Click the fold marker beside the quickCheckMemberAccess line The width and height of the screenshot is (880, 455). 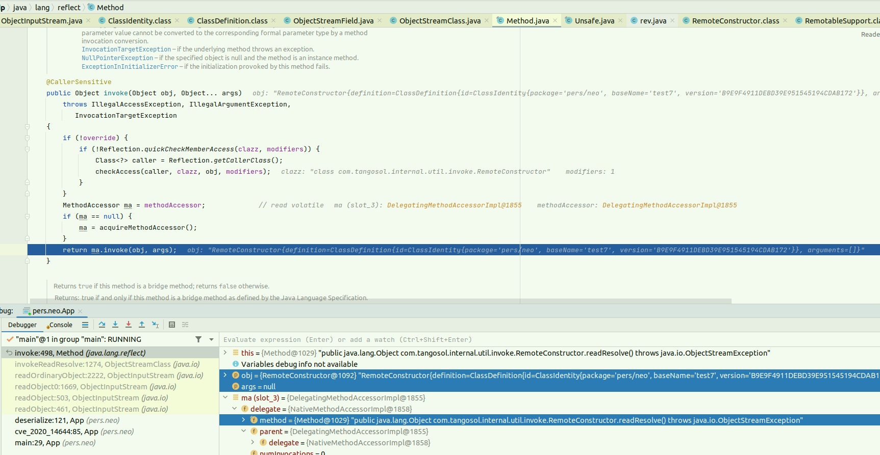click(28, 149)
